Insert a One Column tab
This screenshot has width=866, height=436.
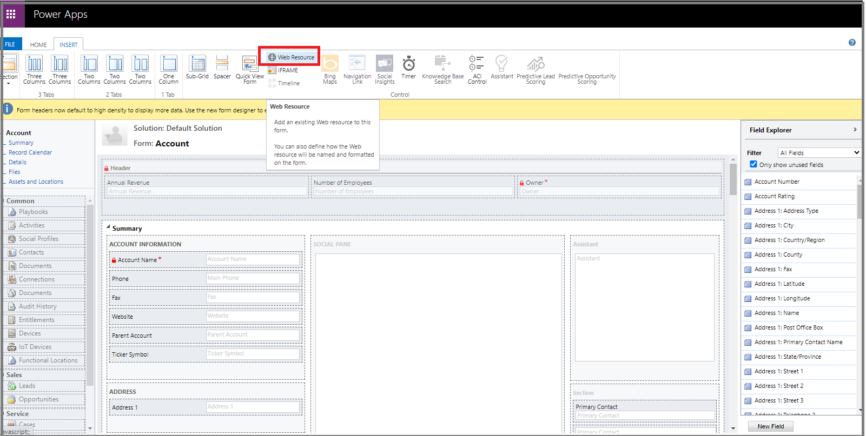click(x=168, y=70)
